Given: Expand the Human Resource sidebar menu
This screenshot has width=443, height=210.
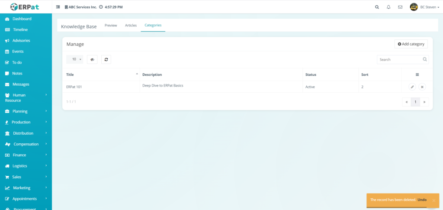Looking at the screenshot, I should 26,97.
